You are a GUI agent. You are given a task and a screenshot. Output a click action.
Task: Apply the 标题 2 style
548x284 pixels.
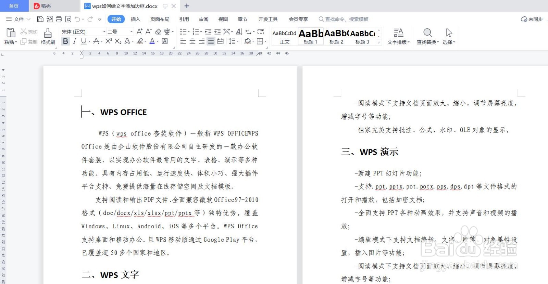(336, 37)
